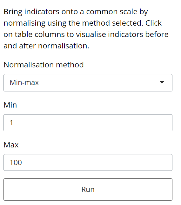
Task: Select the Min-max text in combo box
Action: [x=24, y=83]
